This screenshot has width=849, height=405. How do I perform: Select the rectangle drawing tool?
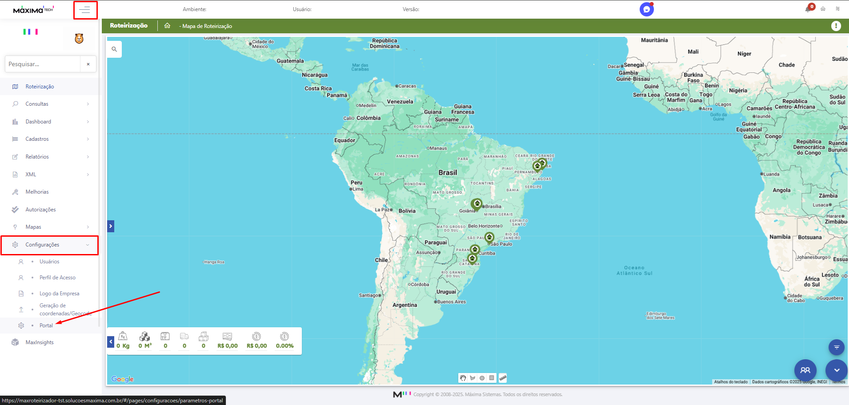(x=492, y=378)
